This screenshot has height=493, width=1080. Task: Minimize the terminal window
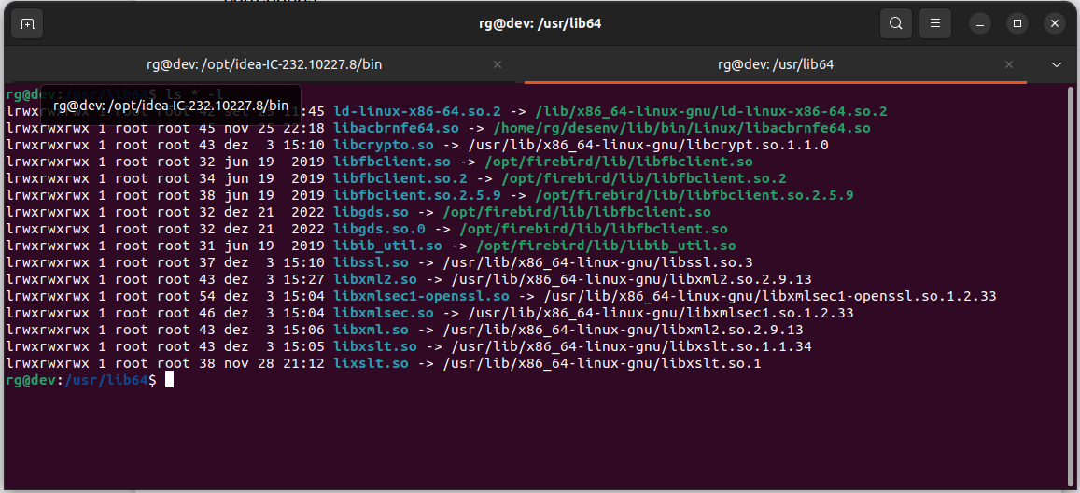[979, 24]
